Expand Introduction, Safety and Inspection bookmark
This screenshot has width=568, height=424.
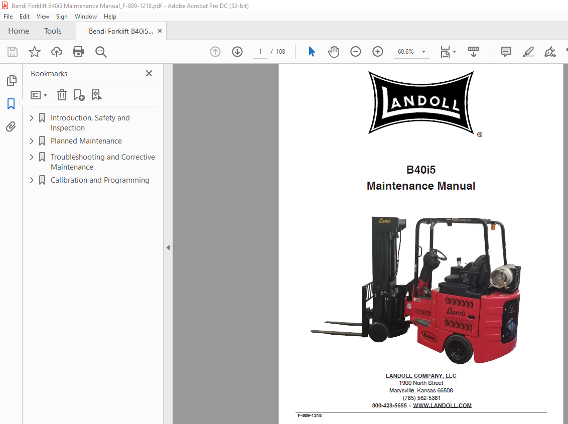coord(32,118)
